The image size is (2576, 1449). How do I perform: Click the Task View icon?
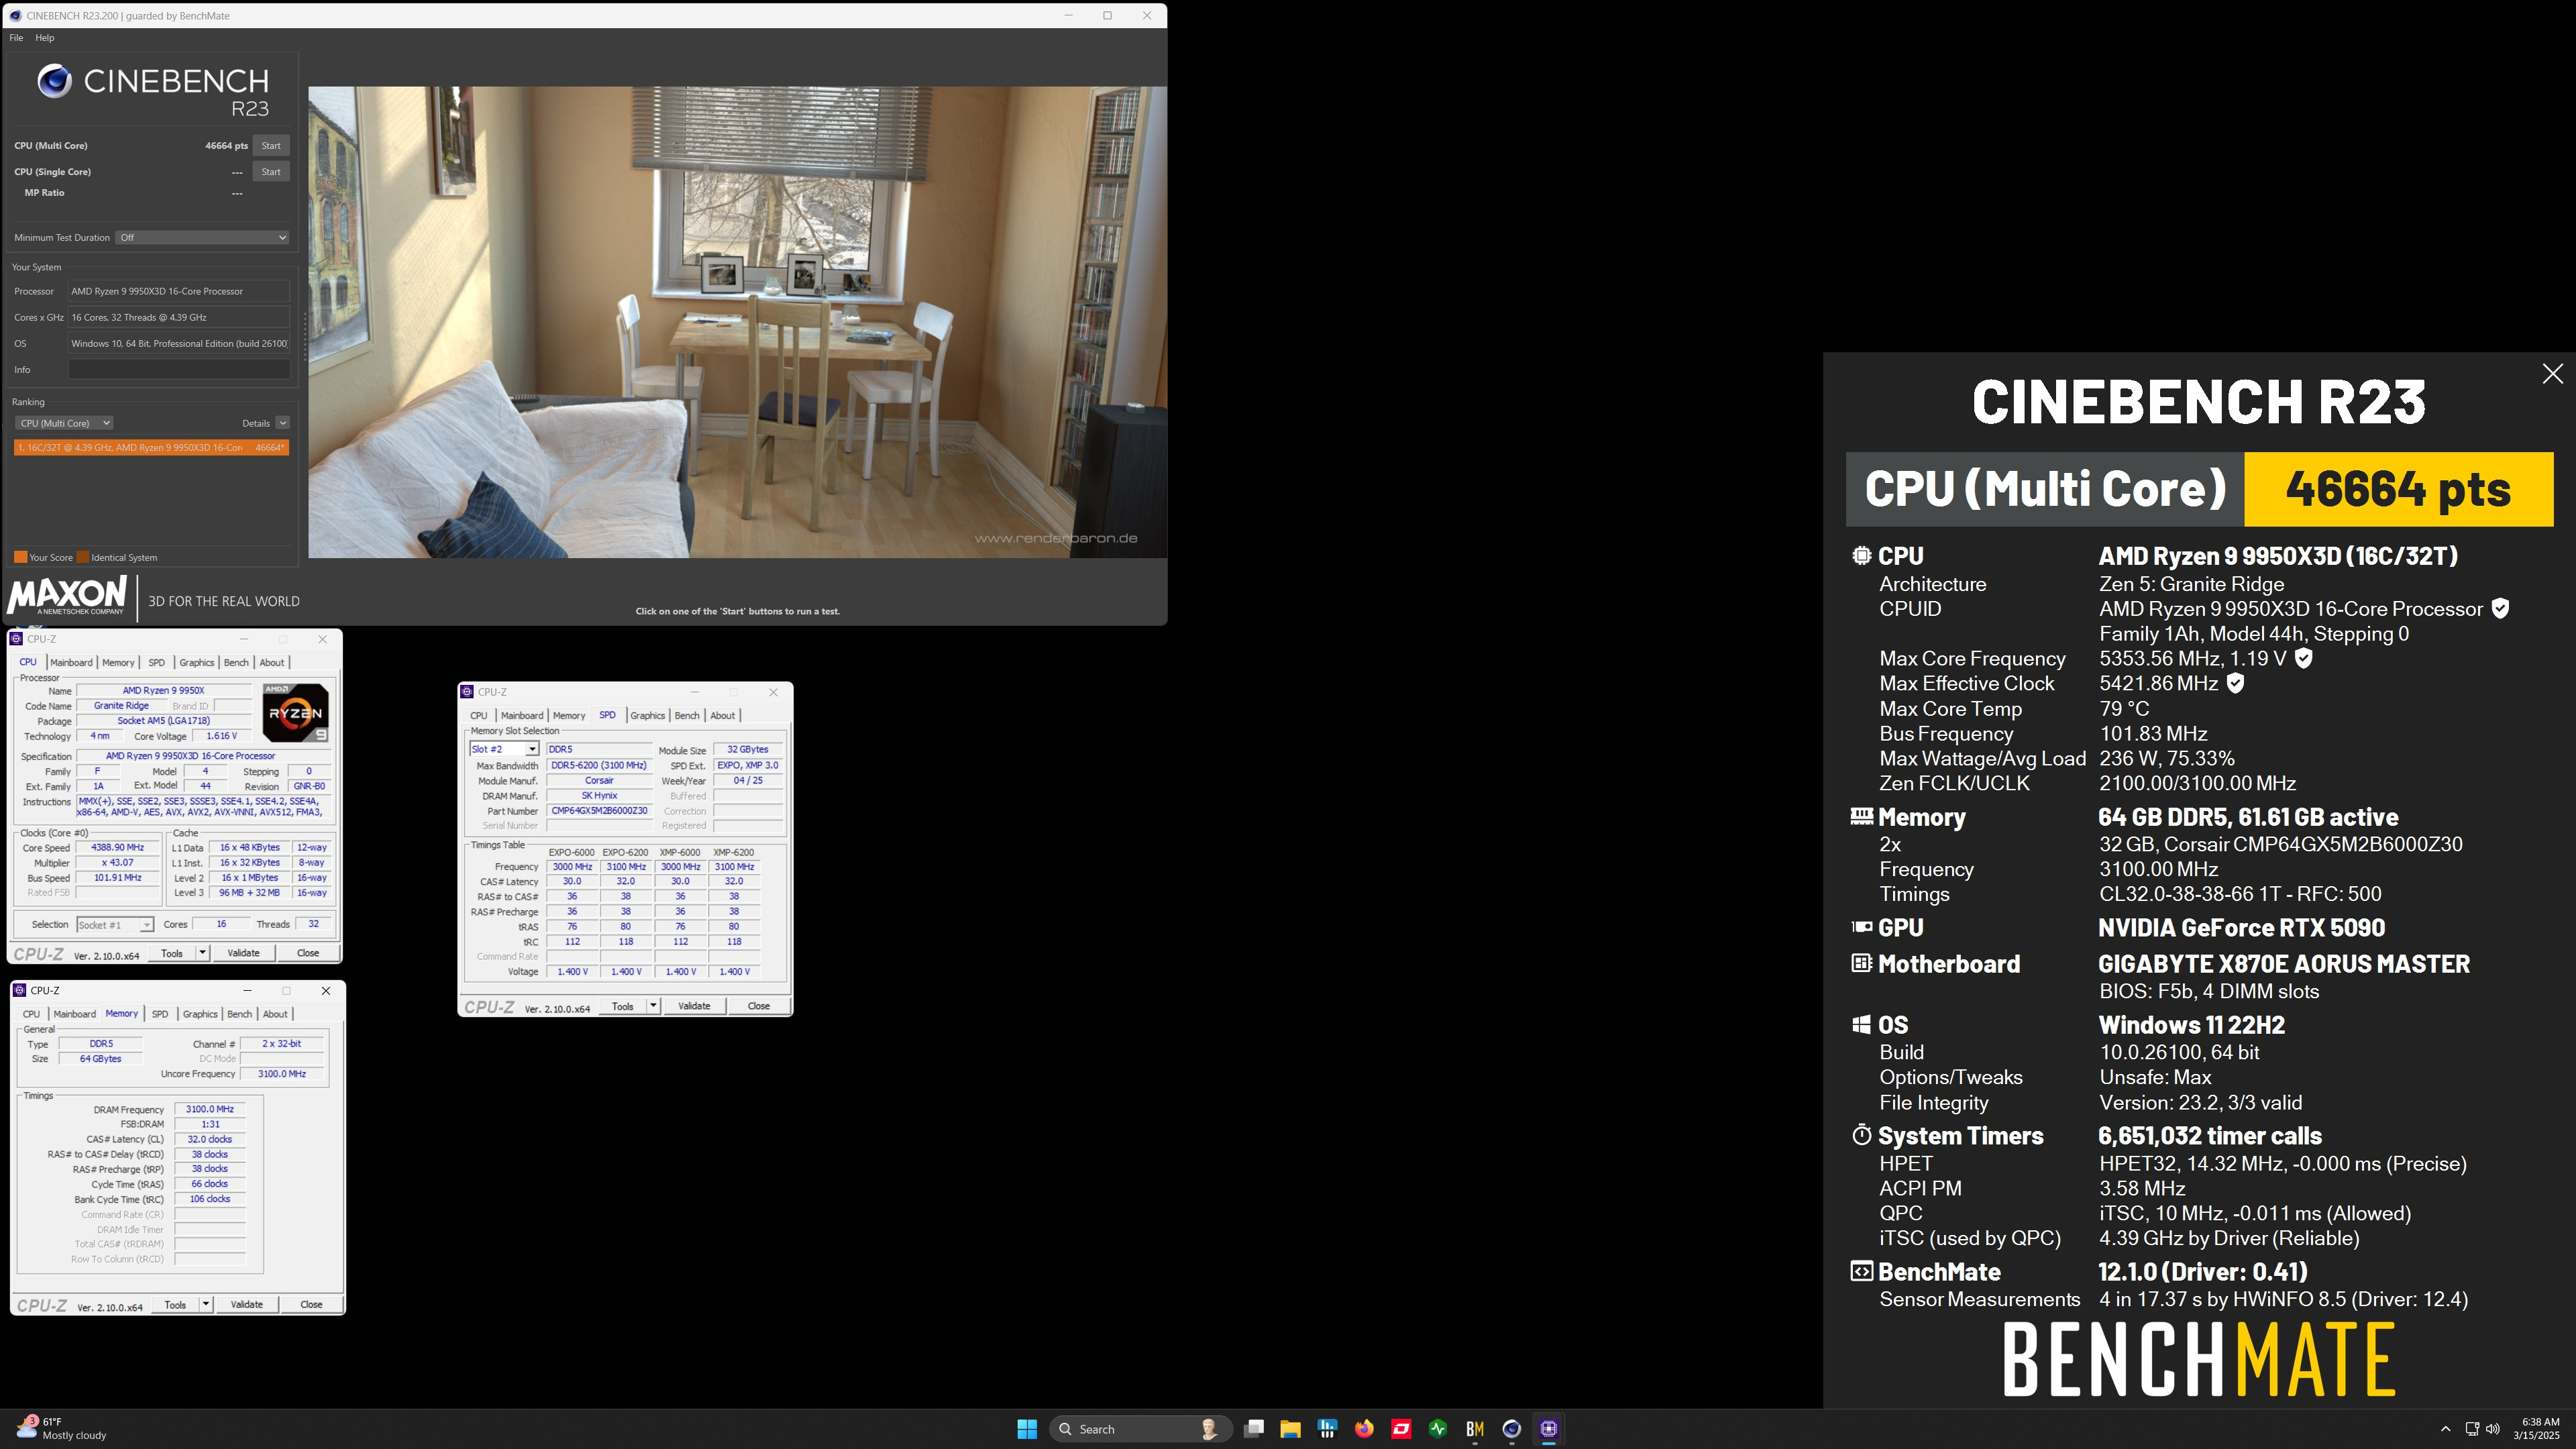[x=1254, y=1429]
